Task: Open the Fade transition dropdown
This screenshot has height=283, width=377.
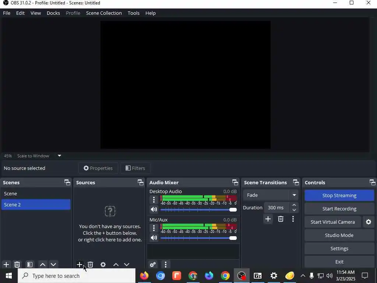Action: tap(271, 195)
